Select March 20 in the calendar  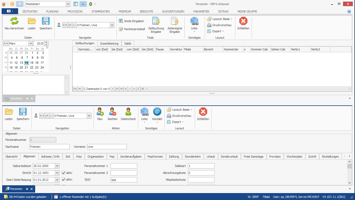click(21, 68)
